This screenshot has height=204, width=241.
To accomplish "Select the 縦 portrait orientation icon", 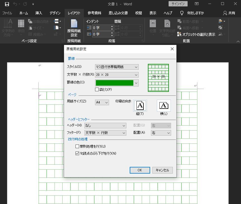I will click(x=140, y=106).
